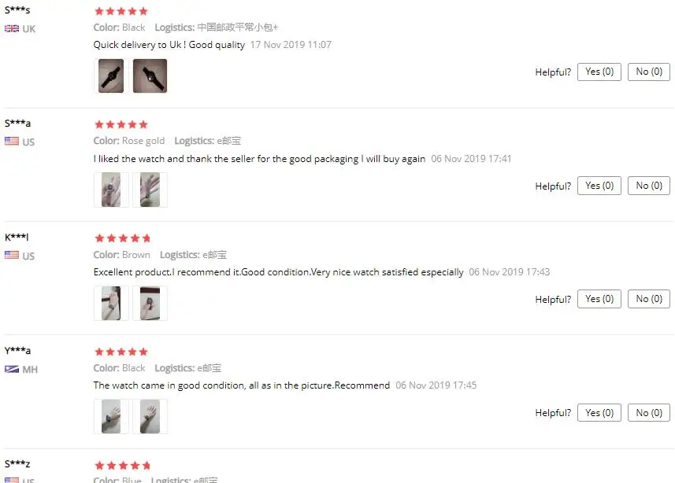Click the UK flag icon for S***s
The height and width of the screenshot is (483, 675).
12,29
